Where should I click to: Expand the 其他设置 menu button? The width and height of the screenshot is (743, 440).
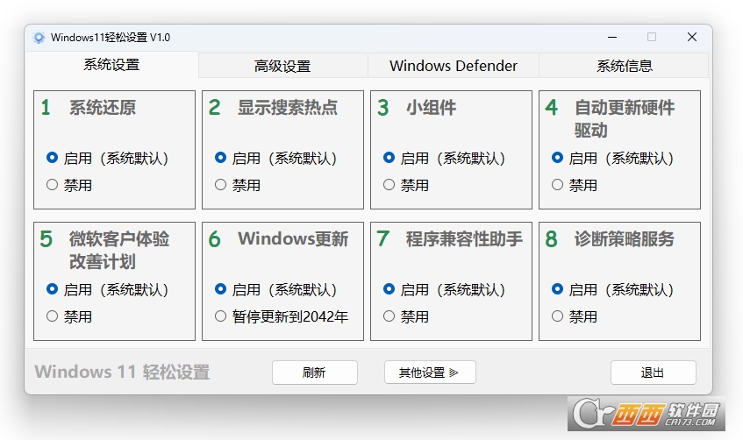point(430,373)
